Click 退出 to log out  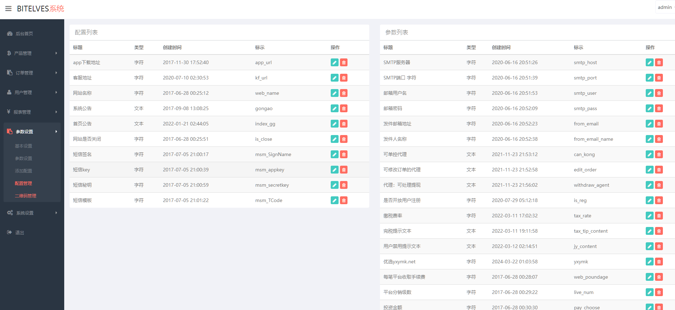[x=19, y=232]
